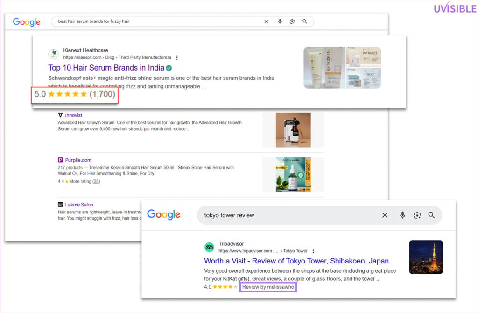Open the store rating (28) link under Purpple.com
Image resolution: width=478 pixels, height=313 pixels.
click(x=96, y=181)
